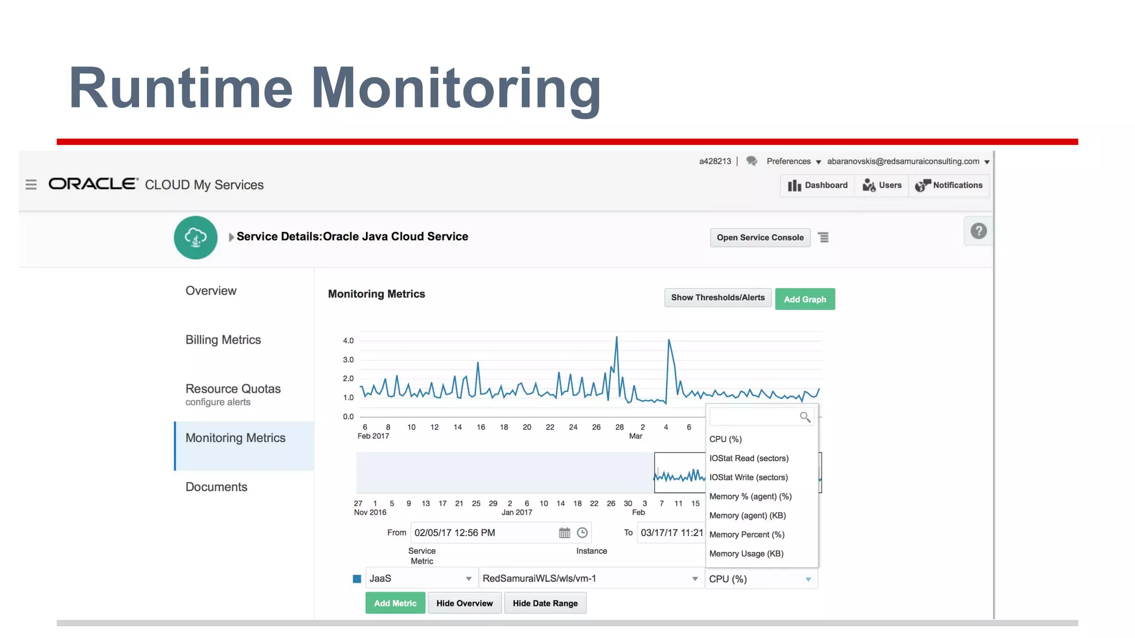Open the From time clock picker
Viewport: 1135px width, 638px height.
[x=582, y=533]
